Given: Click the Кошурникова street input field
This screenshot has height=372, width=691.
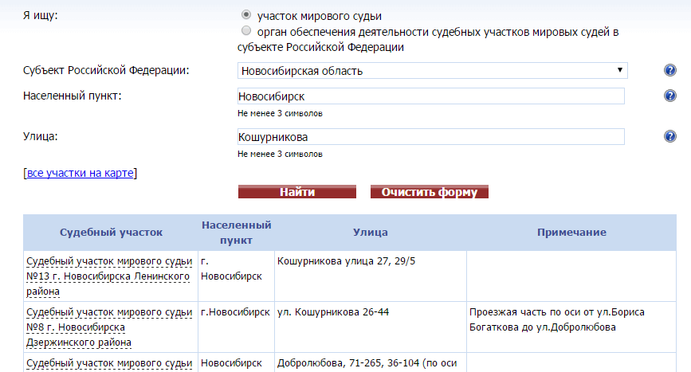Looking at the screenshot, I should (x=430, y=137).
